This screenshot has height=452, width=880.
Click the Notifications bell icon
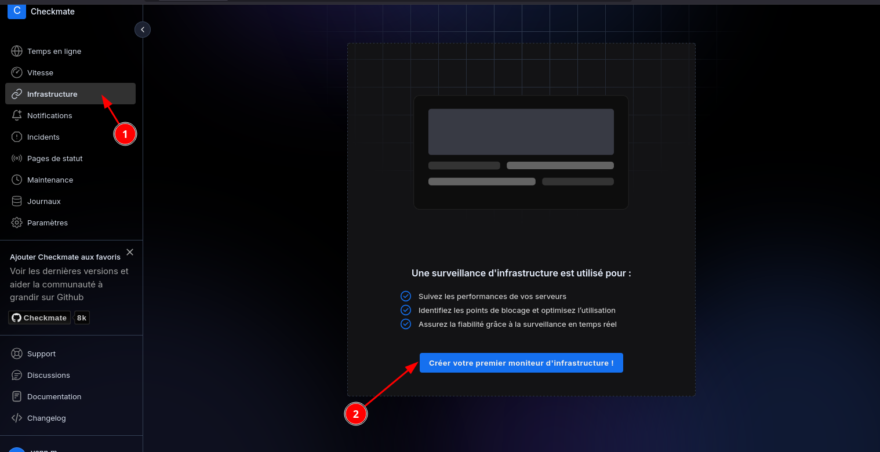click(x=17, y=115)
